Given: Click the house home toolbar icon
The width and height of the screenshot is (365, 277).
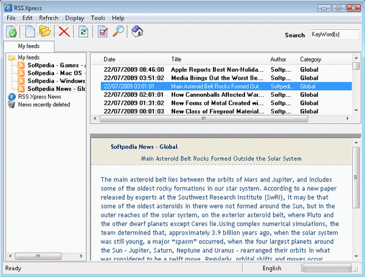Looking at the screenshot, I should coord(137,31).
